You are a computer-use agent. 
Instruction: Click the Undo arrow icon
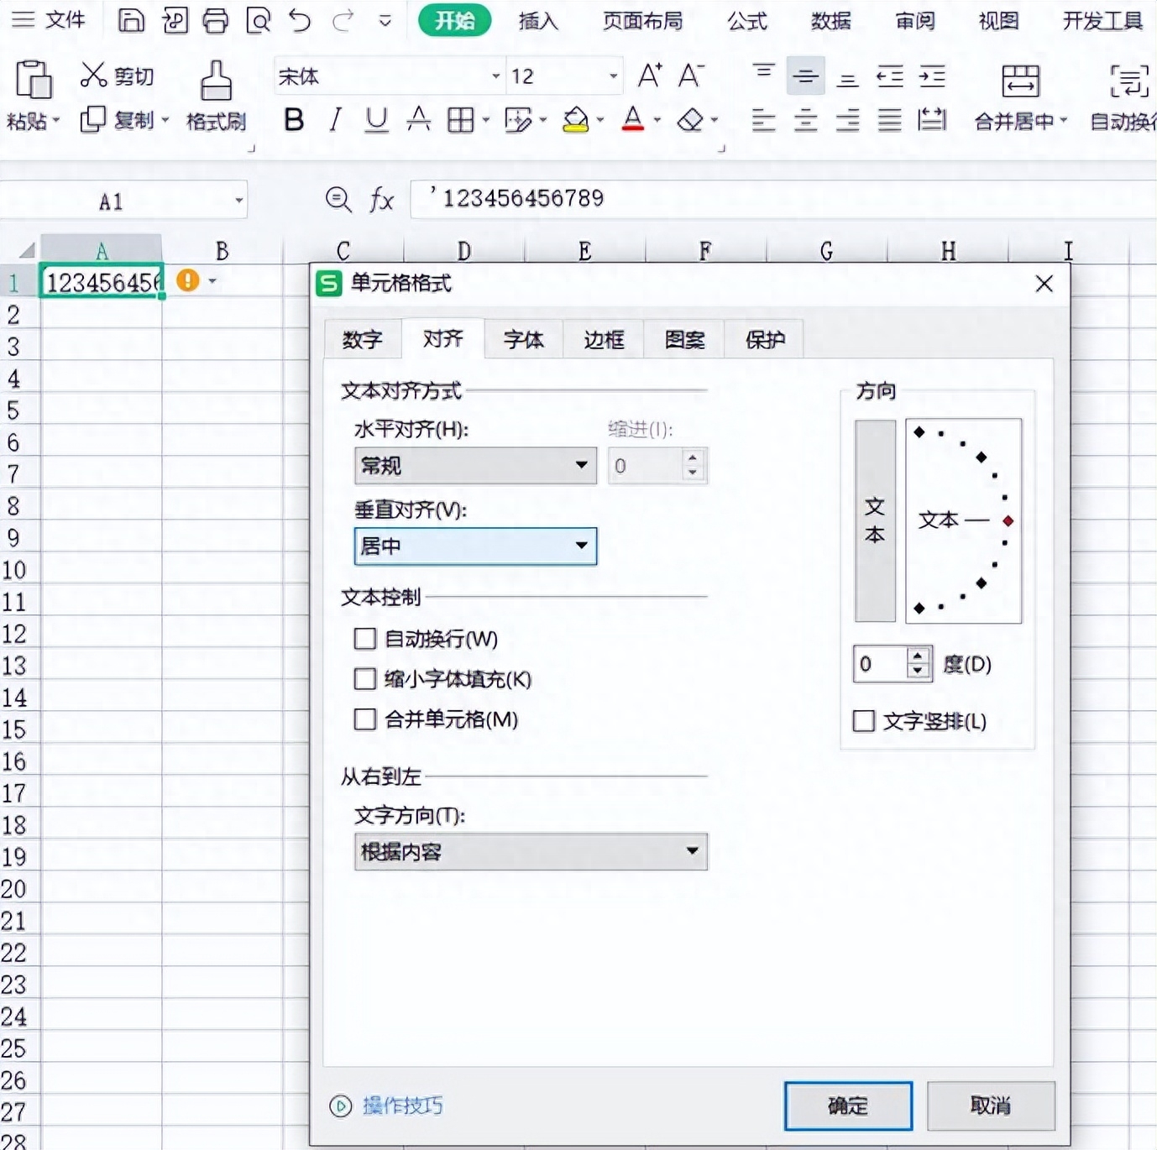coord(300,19)
